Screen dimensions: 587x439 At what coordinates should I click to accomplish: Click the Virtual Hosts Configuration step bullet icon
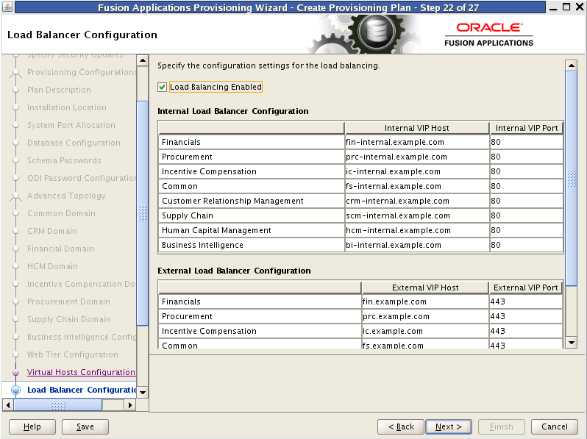click(15, 372)
